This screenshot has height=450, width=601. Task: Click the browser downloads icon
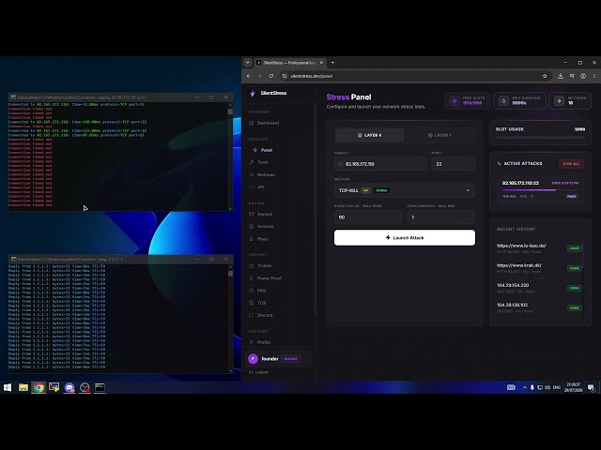[x=561, y=76]
